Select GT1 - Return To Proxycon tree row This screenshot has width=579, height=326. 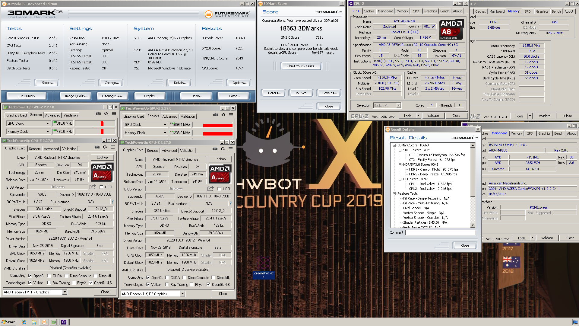(437, 155)
